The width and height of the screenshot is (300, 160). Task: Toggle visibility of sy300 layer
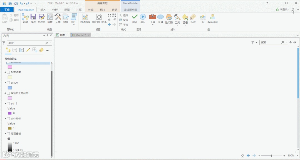pyautogui.click(x=8, y=83)
